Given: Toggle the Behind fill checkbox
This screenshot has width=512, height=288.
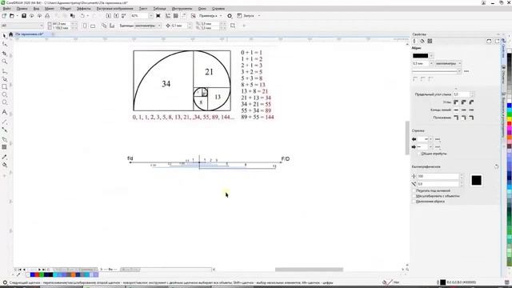Looking at the screenshot, I should [414, 190].
